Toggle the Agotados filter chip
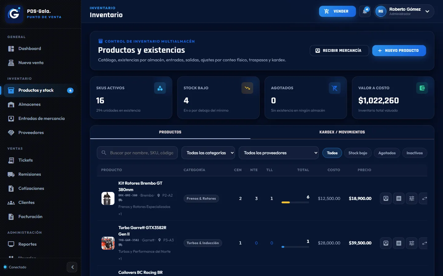Viewport: 443px width, 276px height. [x=387, y=153]
